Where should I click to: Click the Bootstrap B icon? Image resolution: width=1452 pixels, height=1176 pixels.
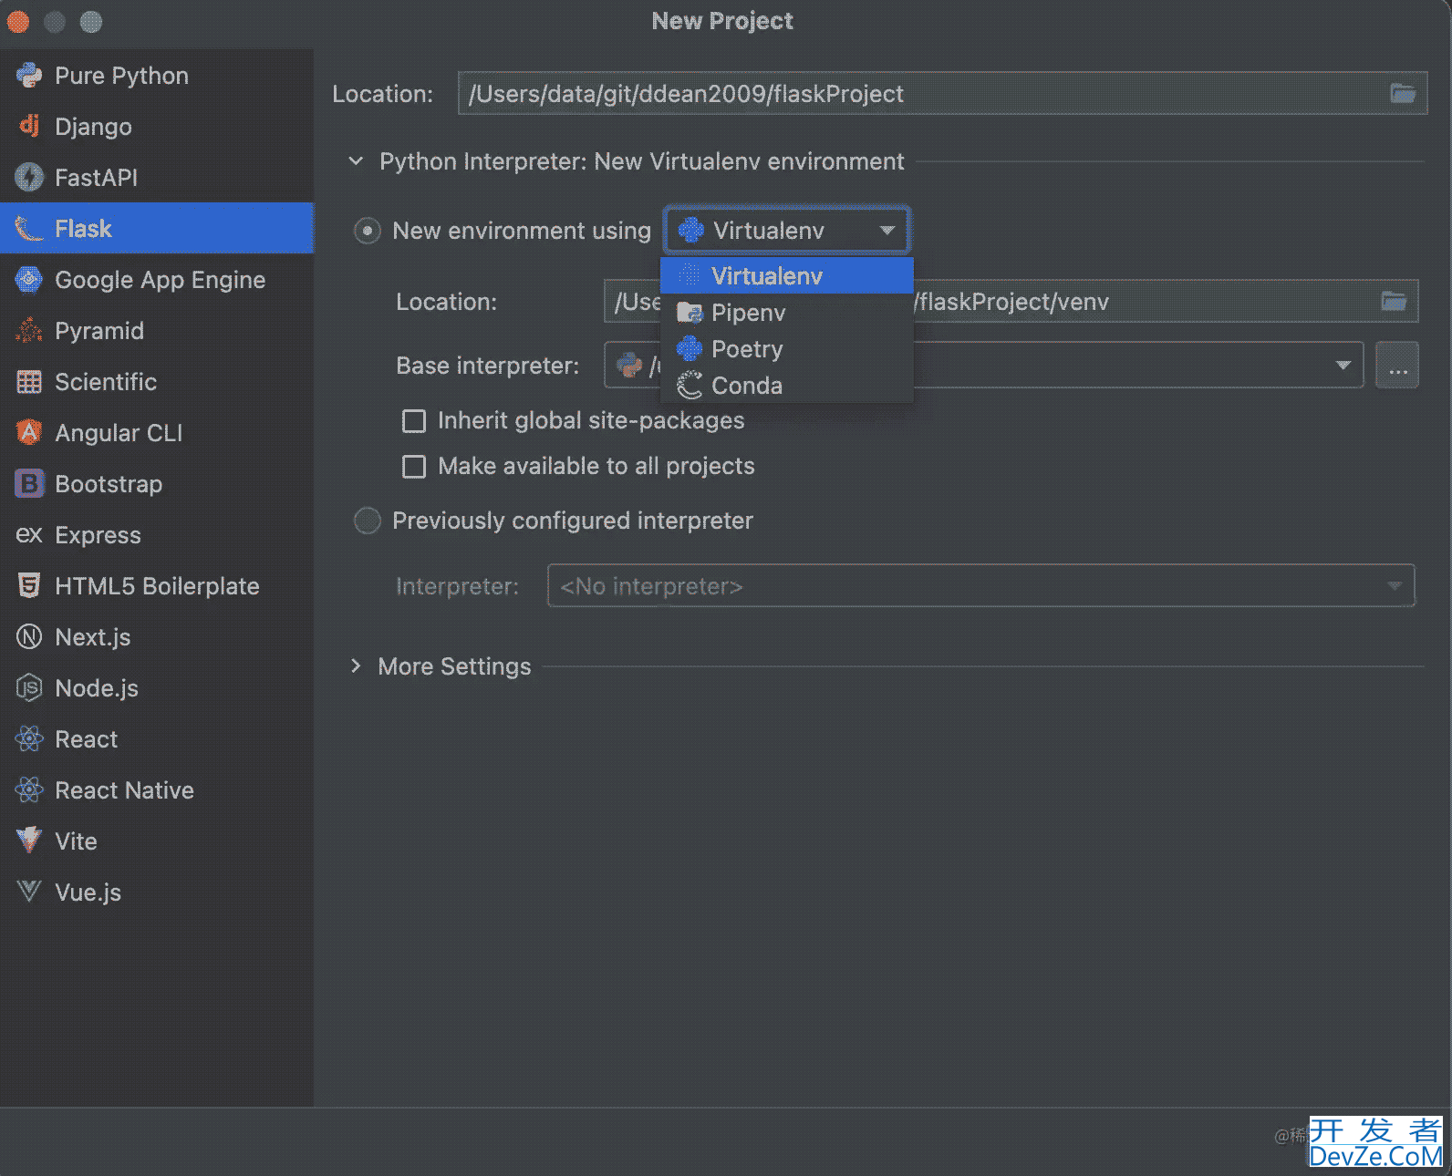pyautogui.click(x=29, y=483)
